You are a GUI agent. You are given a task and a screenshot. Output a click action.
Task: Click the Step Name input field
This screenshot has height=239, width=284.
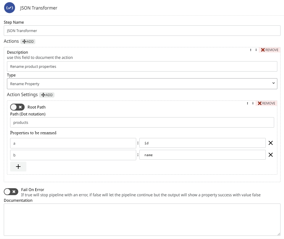pos(142,31)
